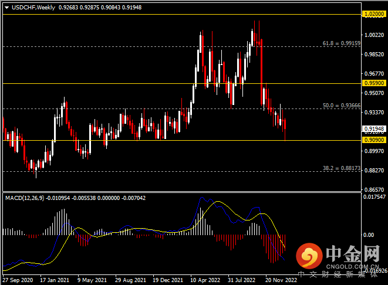The image size is (388, 285).
Task: Select the 0.98520 price scale value
Action: pos(374,55)
